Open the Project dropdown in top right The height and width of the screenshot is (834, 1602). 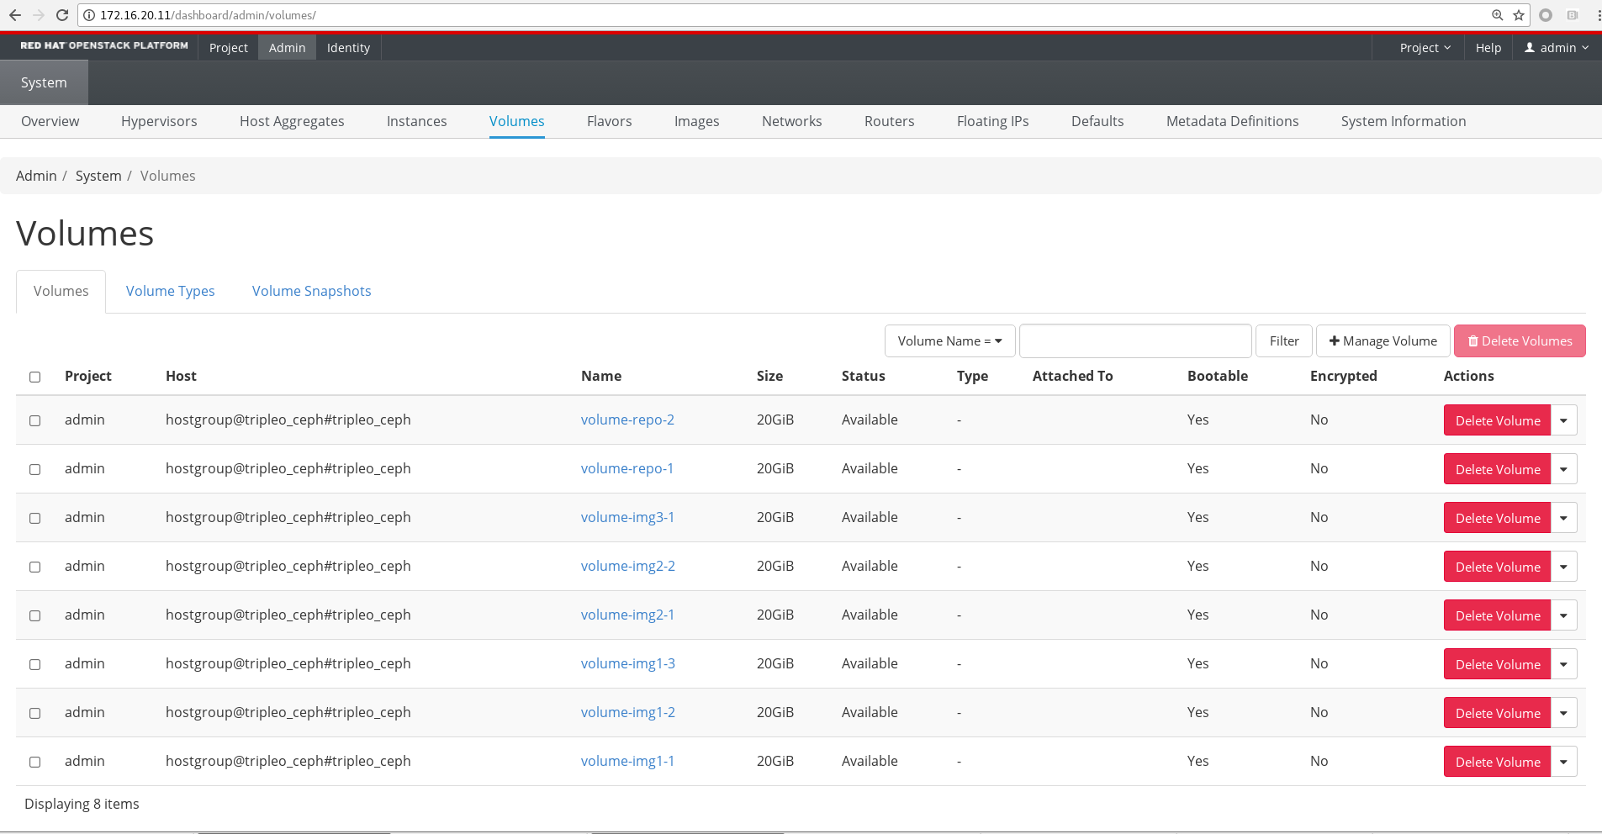[x=1425, y=48]
